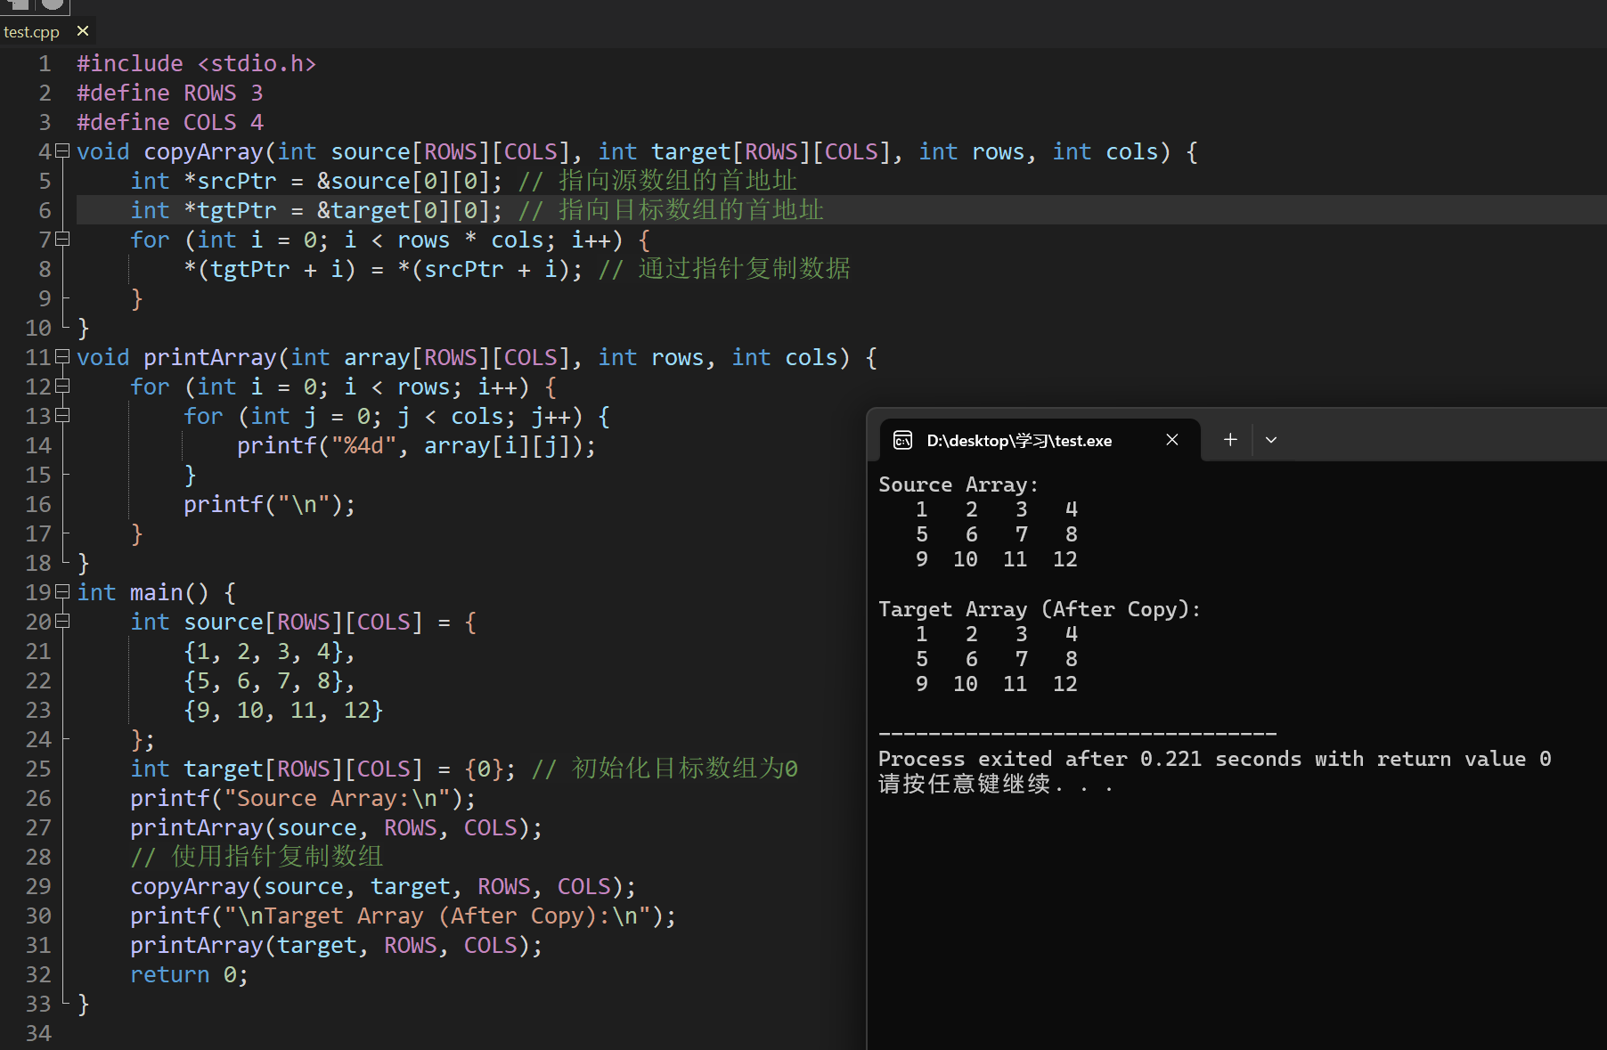Click the '{5, 6, 7, 8},' initializer row
This screenshot has width=1607, height=1050.
[x=269, y=681]
